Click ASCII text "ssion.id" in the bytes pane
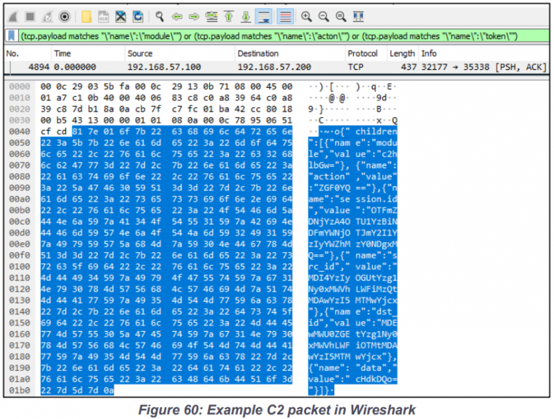The image size is (554, 419). click(376, 199)
